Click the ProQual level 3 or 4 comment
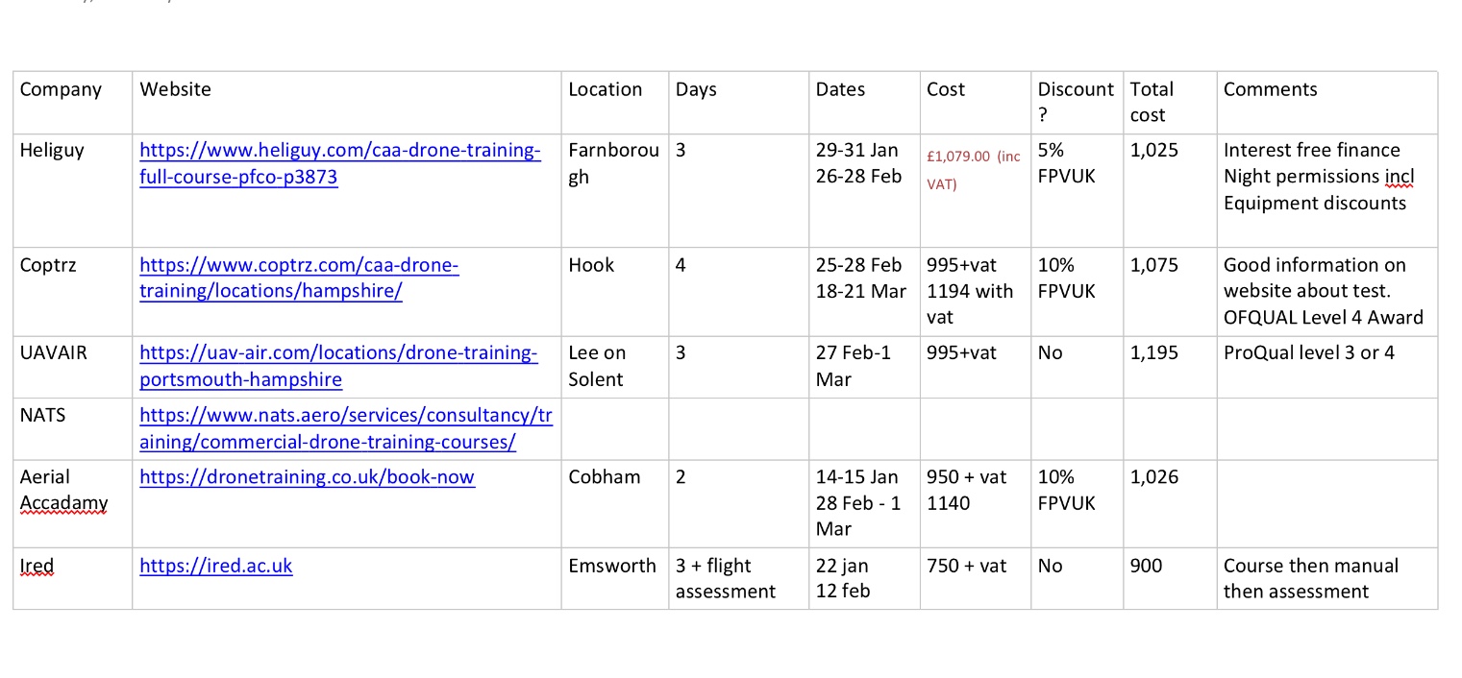This screenshot has height=678, width=1462. (1308, 352)
